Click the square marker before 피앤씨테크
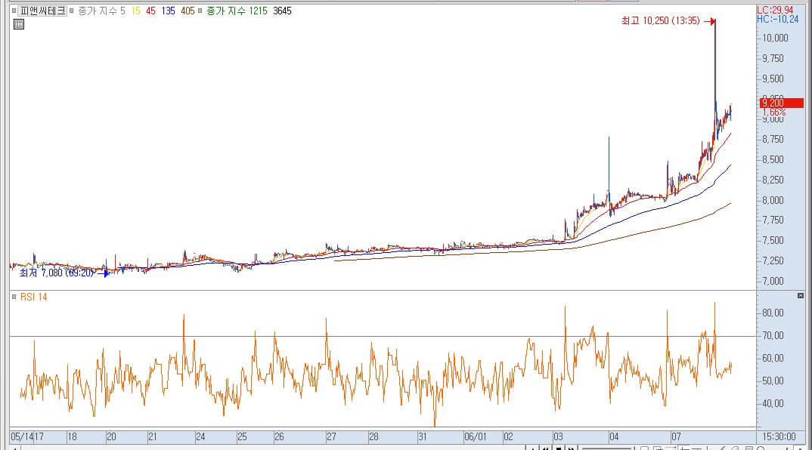The image size is (812, 450). tap(14, 11)
